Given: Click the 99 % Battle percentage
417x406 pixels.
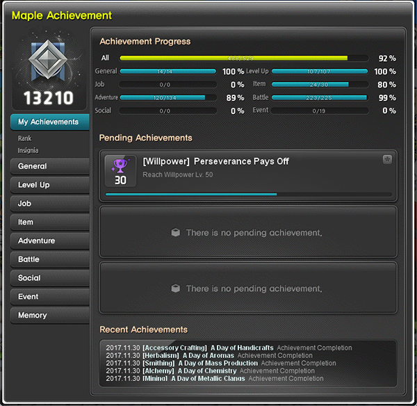Looking at the screenshot, I should coord(387,98).
